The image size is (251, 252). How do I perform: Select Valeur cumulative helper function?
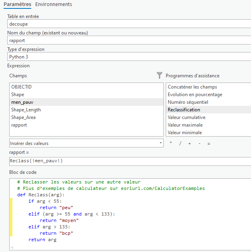pyautogui.click(x=187, y=117)
